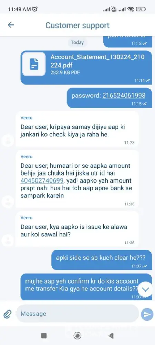Tap the avatar next to the UTR message

[x=8, y=201]
